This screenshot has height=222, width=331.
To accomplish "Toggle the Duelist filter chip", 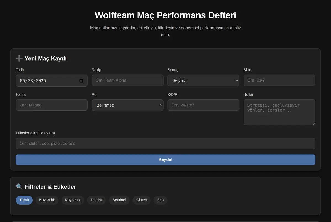I will 97,200.
